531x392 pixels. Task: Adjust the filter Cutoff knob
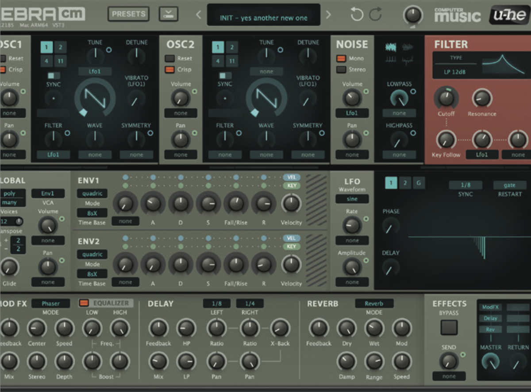point(446,98)
